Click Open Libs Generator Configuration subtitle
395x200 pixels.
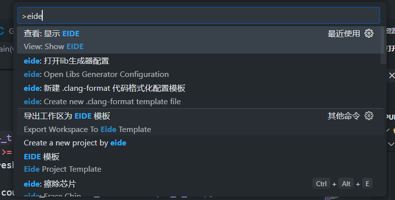(96, 74)
